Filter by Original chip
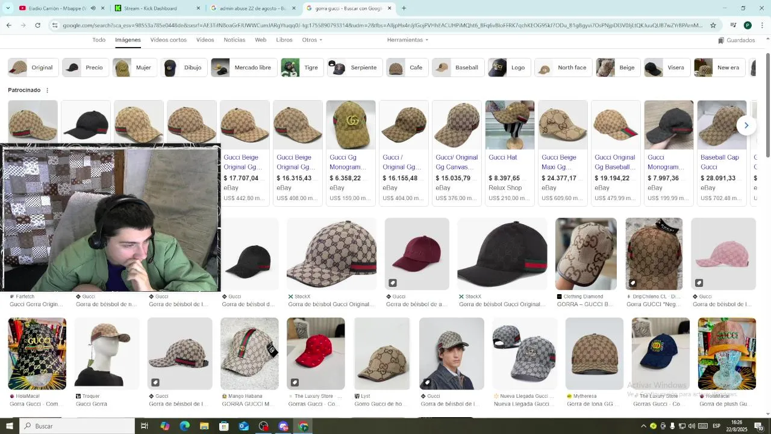Screen dimensions: 771x434 33,68
